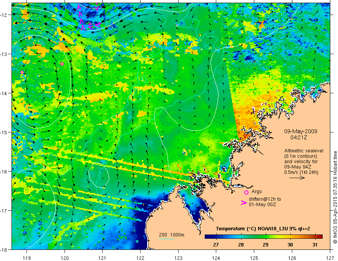This screenshot has width=338, height=261.
Task: Click latitude axis label -16
Action: [4, 172]
